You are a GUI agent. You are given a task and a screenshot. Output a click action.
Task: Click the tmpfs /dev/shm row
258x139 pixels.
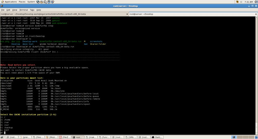[33, 91]
